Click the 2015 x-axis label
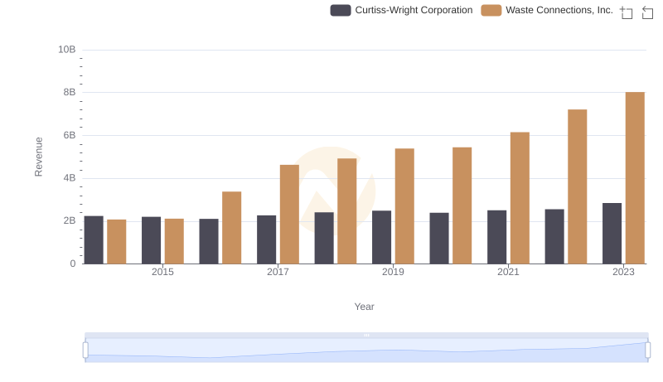663x382 pixels. click(x=162, y=272)
